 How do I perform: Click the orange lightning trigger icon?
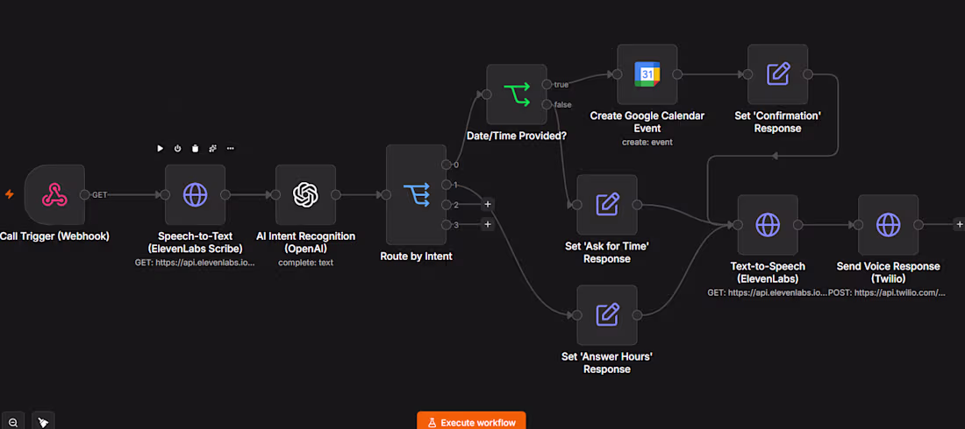point(10,195)
